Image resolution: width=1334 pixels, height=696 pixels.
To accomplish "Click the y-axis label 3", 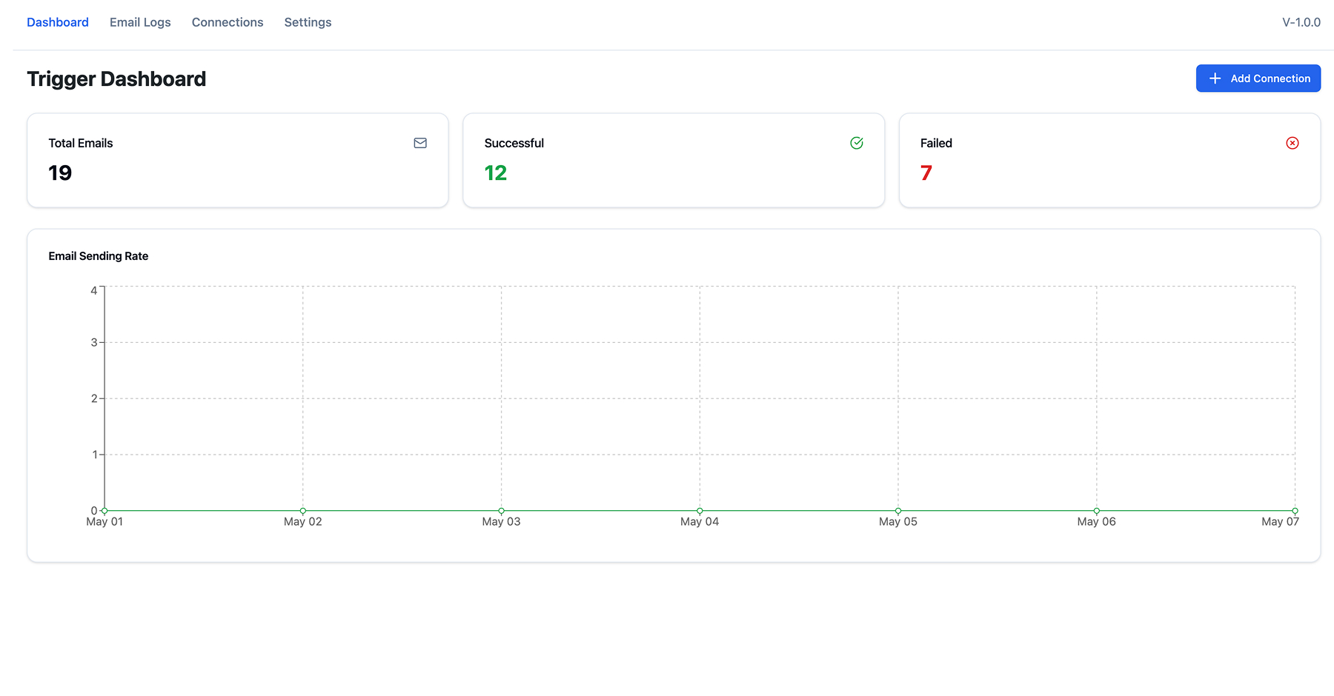I will coord(94,342).
